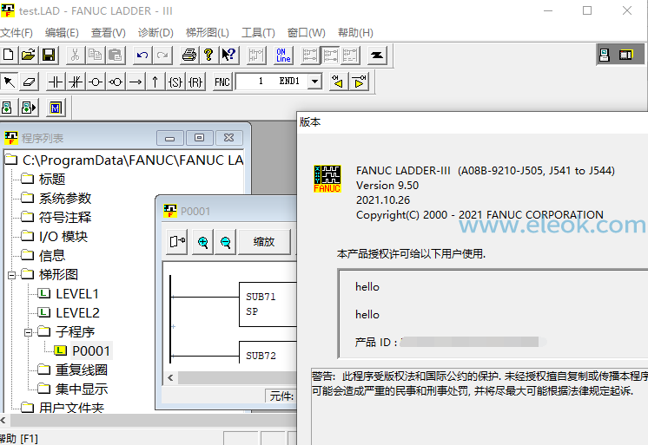The width and height of the screenshot is (648, 445).
Task: Open the END1 function dropdown
Action: [315, 82]
